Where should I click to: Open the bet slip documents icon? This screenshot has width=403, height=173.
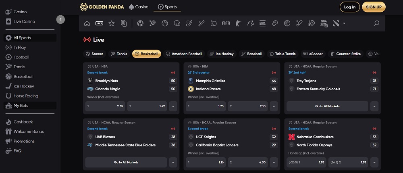pos(124,23)
